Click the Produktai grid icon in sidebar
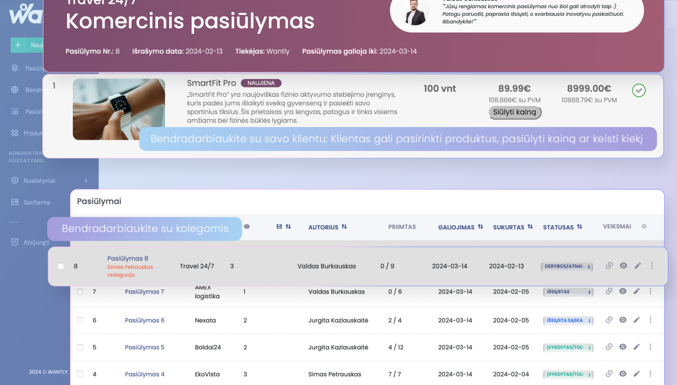 (x=15, y=133)
